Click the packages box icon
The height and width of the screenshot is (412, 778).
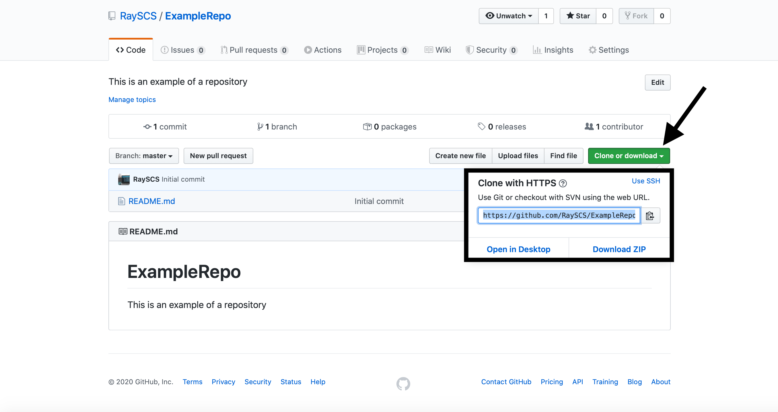[367, 127]
